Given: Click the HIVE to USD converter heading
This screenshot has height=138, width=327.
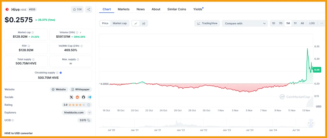Looking at the screenshot, I should pos(19,133).
